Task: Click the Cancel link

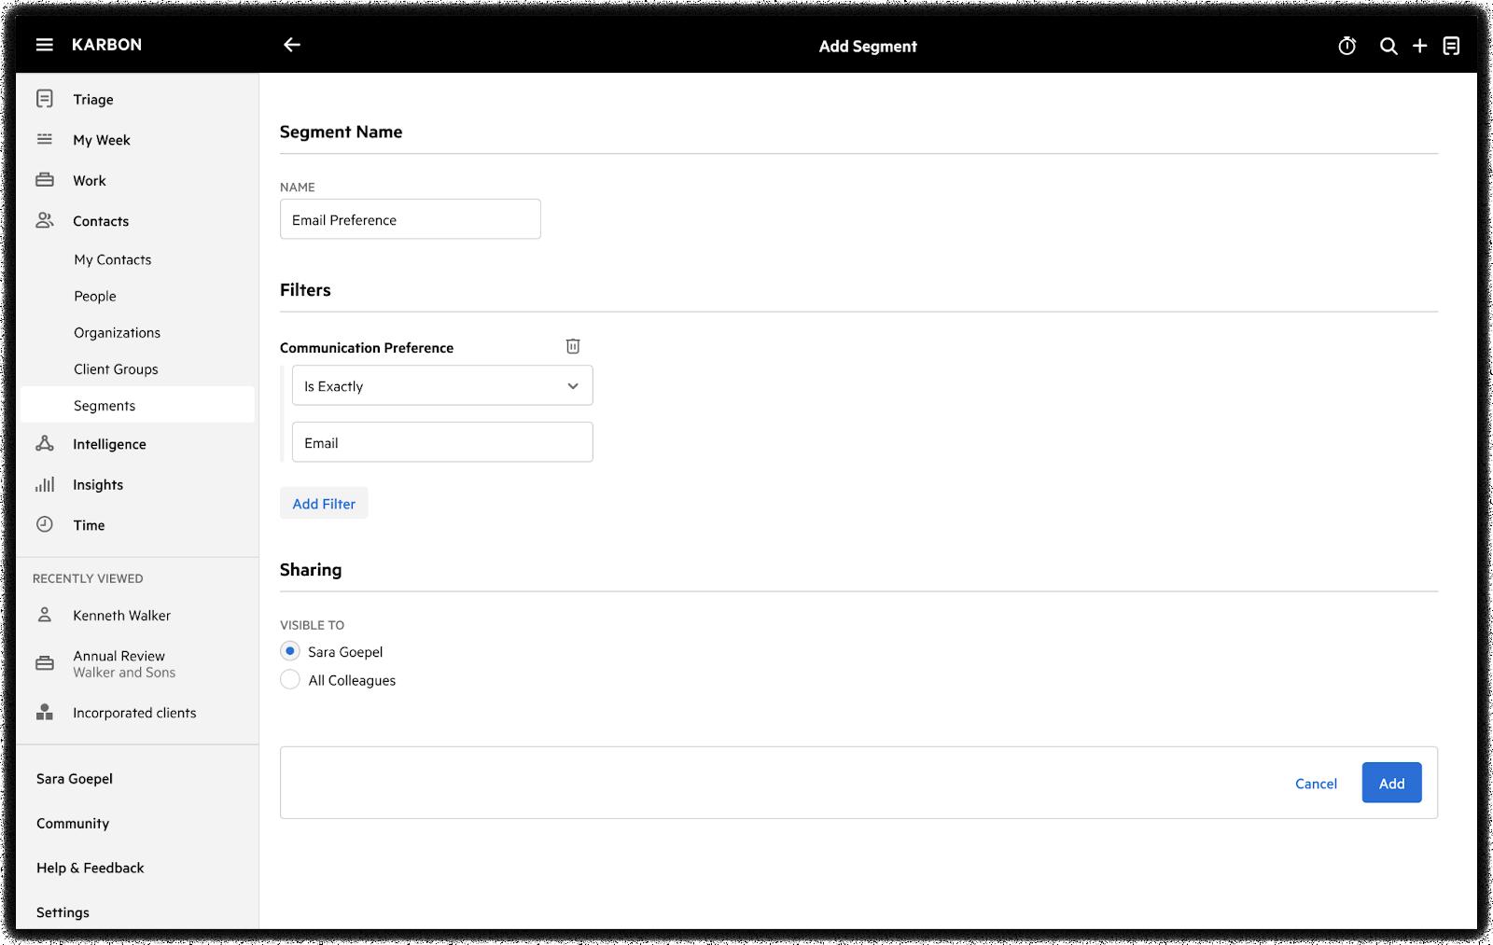Action: coord(1316,784)
